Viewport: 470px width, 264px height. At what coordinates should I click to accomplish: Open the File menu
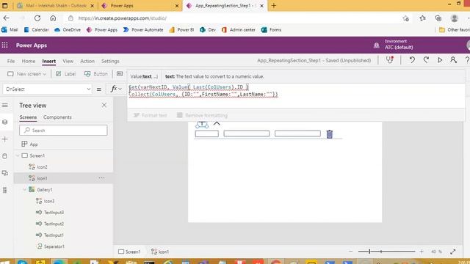11,61
